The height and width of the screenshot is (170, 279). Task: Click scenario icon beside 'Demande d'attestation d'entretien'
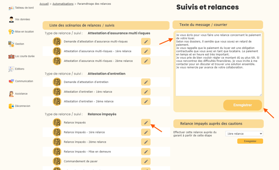tap(57, 82)
